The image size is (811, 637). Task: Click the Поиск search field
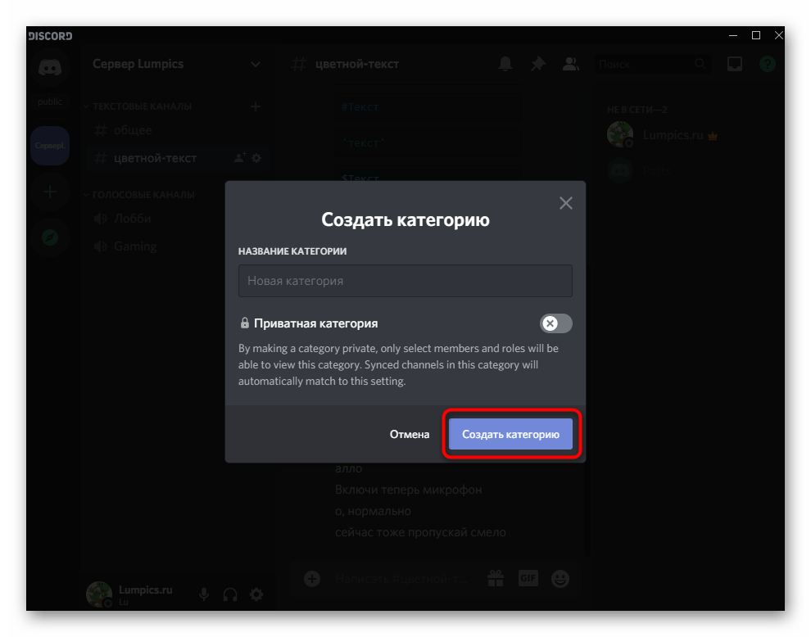652,64
